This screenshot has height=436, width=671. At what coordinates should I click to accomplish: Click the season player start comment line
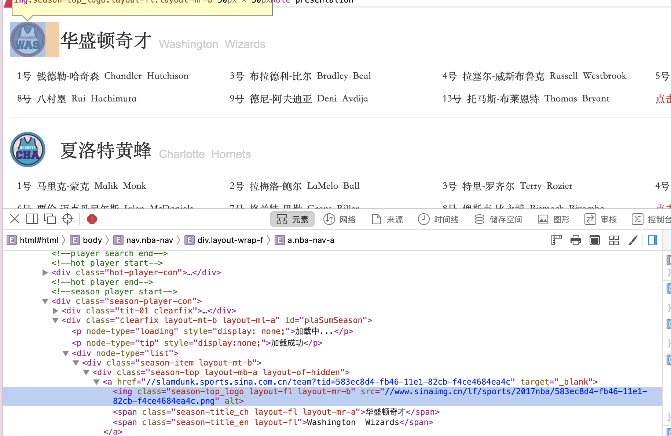[114, 292]
